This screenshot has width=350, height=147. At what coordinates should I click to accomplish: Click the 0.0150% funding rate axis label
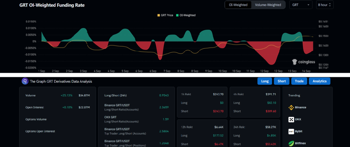click(31, 22)
